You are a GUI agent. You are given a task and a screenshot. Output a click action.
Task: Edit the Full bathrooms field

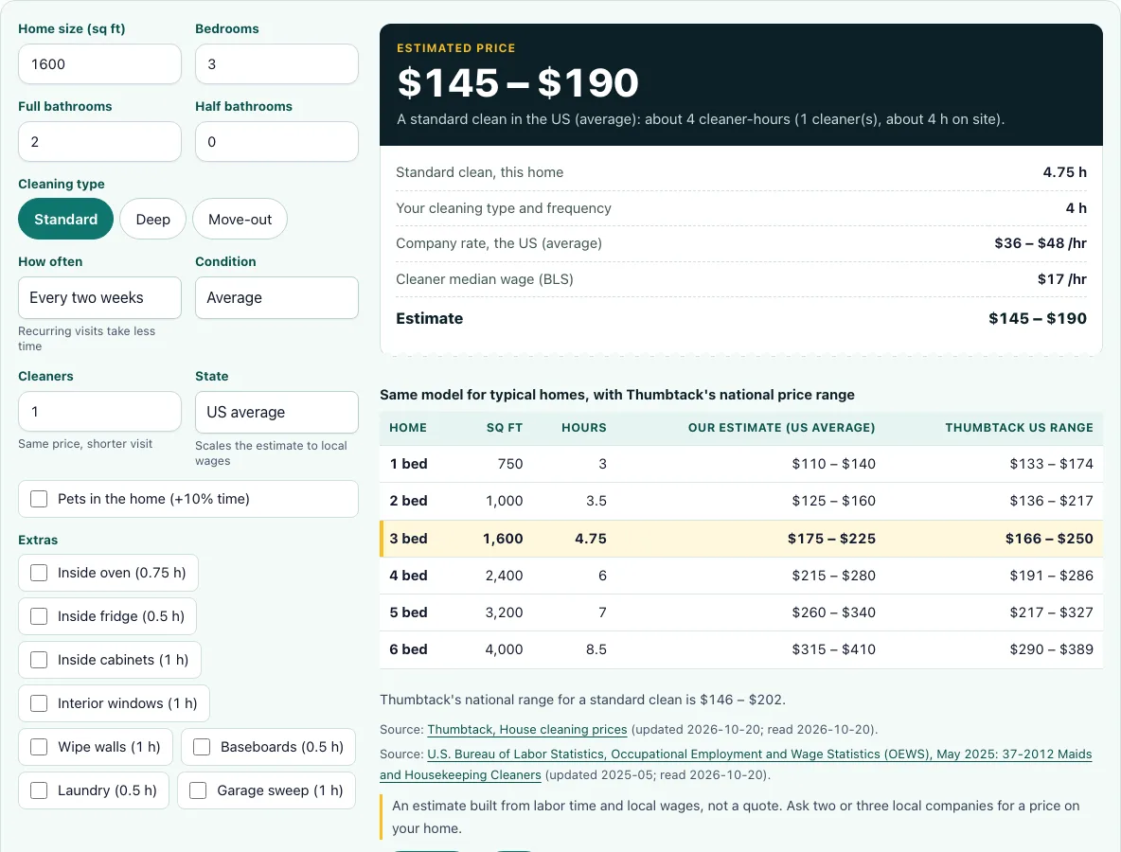tap(99, 141)
